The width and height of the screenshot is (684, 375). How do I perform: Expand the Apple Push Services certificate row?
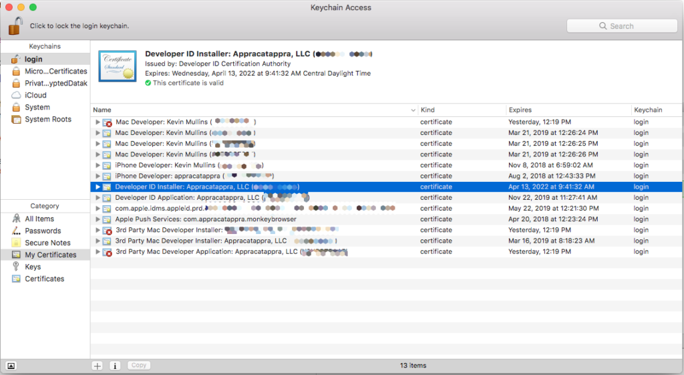pyautogui.click(x=98, y=219)
